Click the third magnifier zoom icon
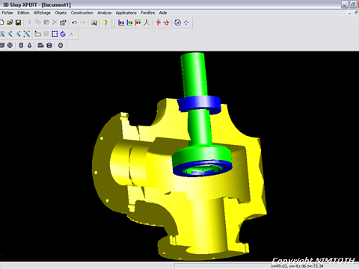Viewport: 359px width, 269px height. (x=19, y=34)
